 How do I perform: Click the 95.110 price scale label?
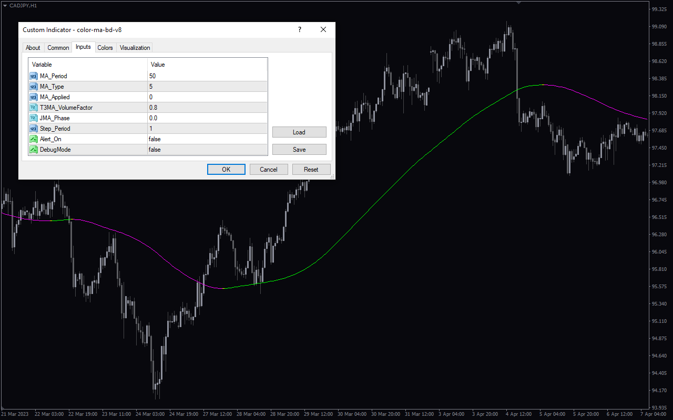659,321
